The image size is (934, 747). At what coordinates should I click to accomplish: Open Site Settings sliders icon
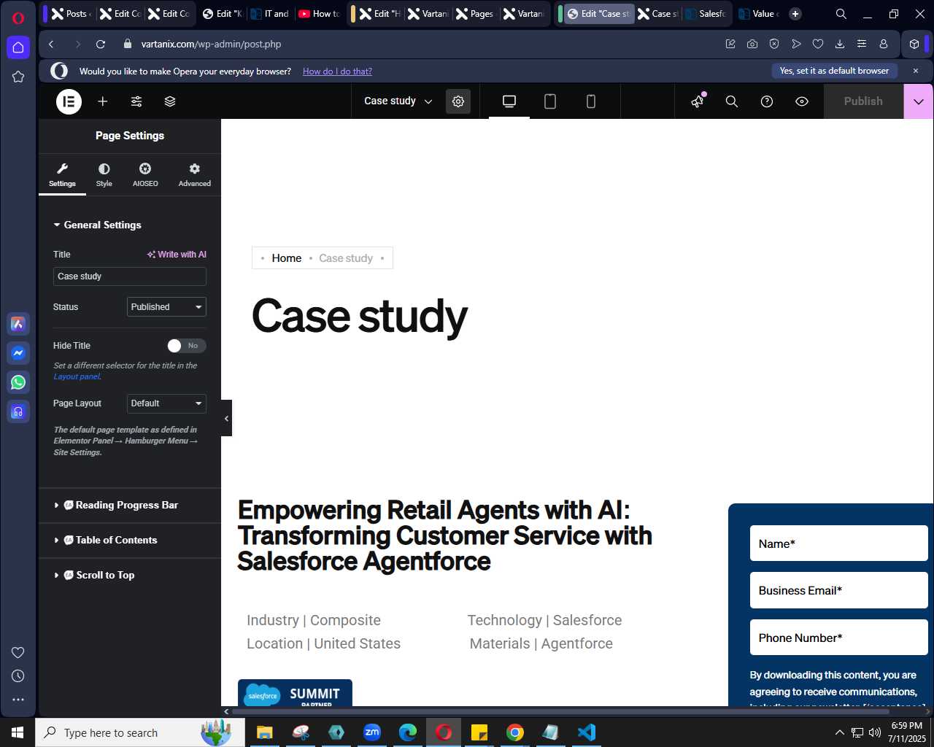tap(136, 101)
